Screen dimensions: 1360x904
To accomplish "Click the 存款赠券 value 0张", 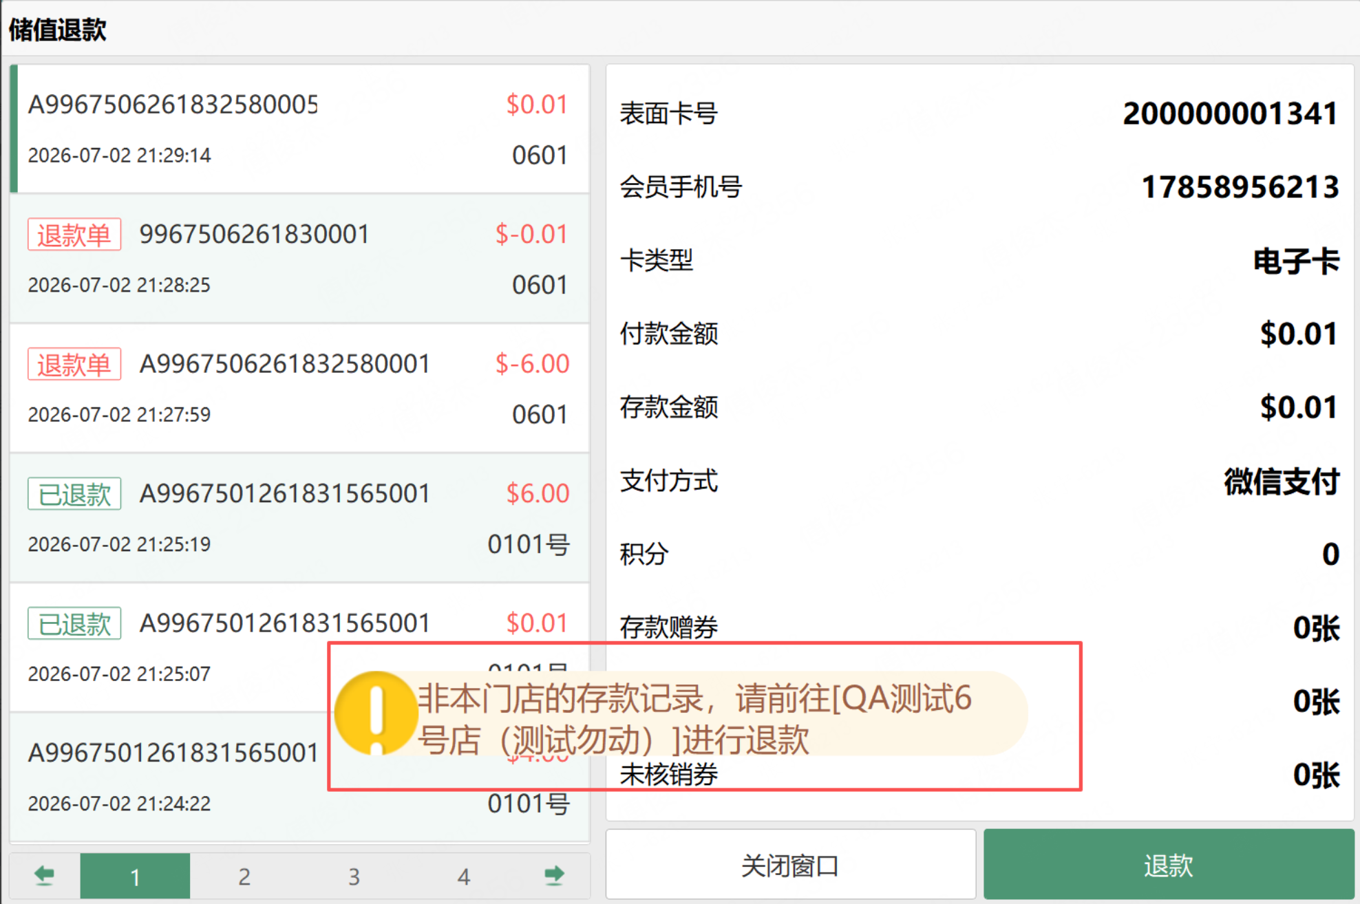I will point(1316,627).
